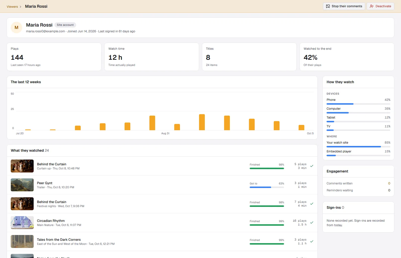Click the Stop their comments button
The width and height of the screenshot is (401, 258).
(x=344, y=6)
